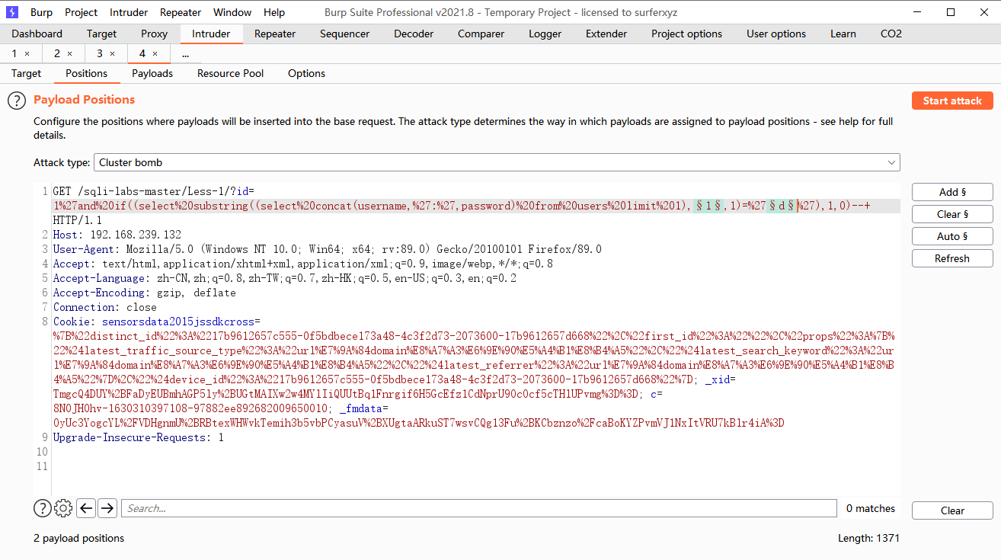Switch to the Sequencer tab
This screenshot has width=1001, height=560.
click(x=344, y=34)
